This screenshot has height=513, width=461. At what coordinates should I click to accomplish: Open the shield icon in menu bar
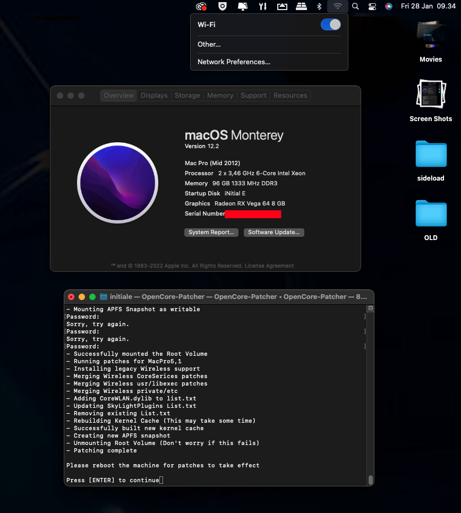(x=223, y=6)
